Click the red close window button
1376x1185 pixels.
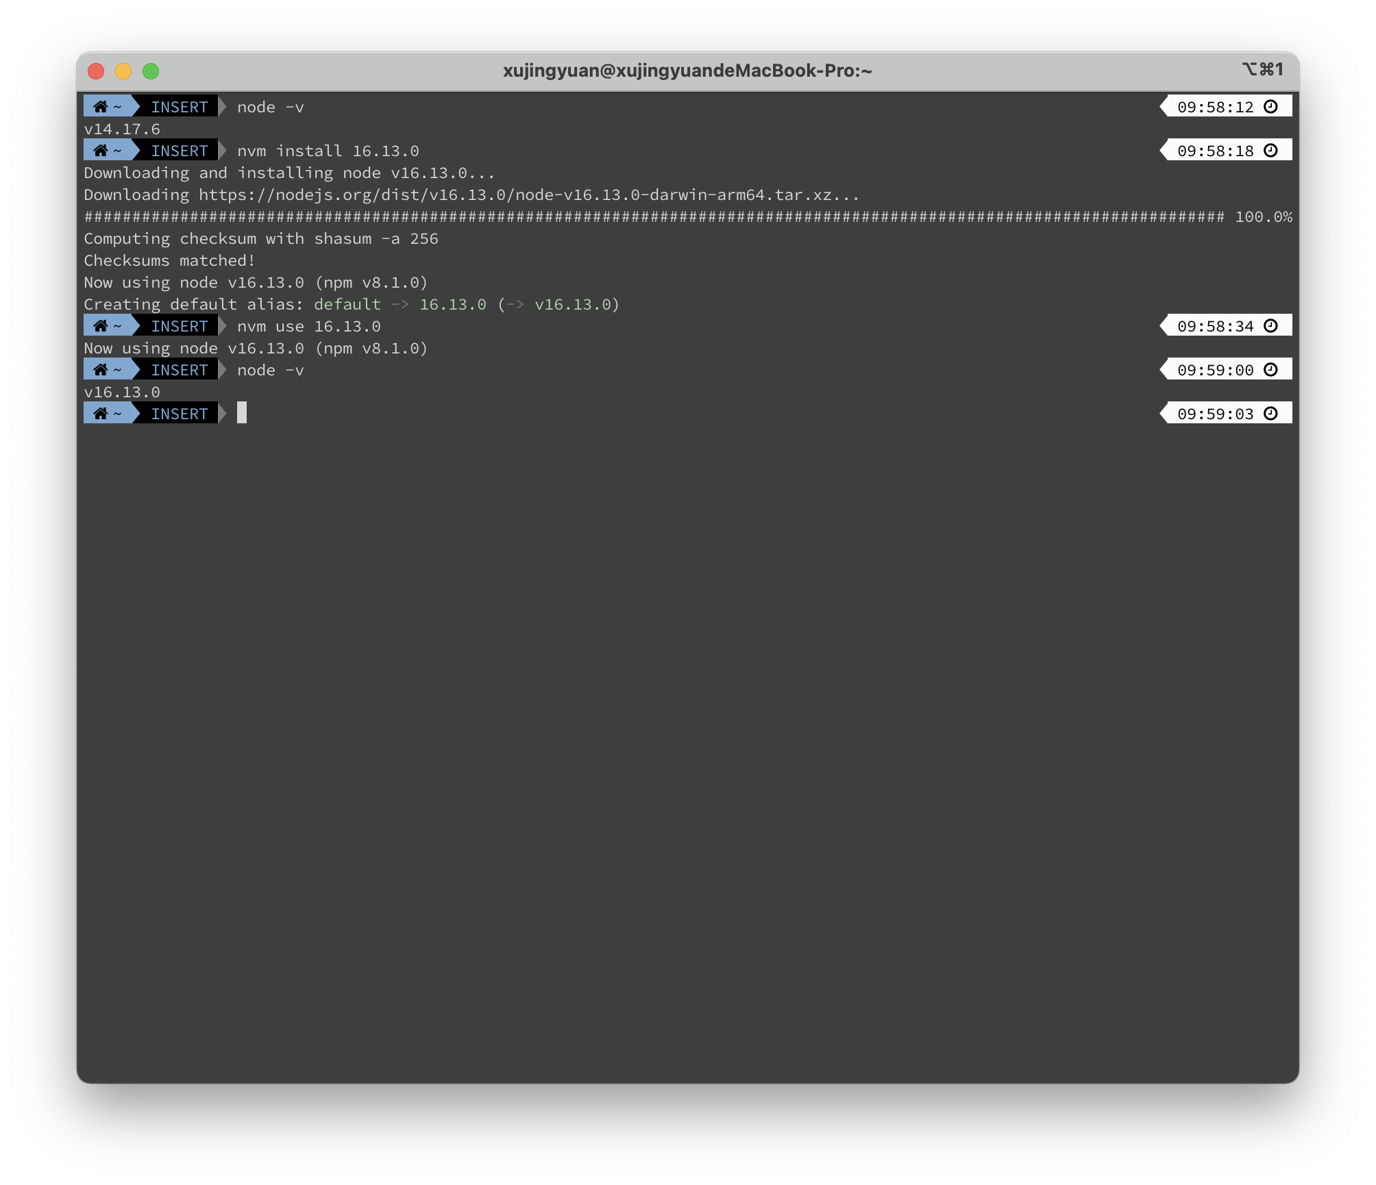click(96, 71)
